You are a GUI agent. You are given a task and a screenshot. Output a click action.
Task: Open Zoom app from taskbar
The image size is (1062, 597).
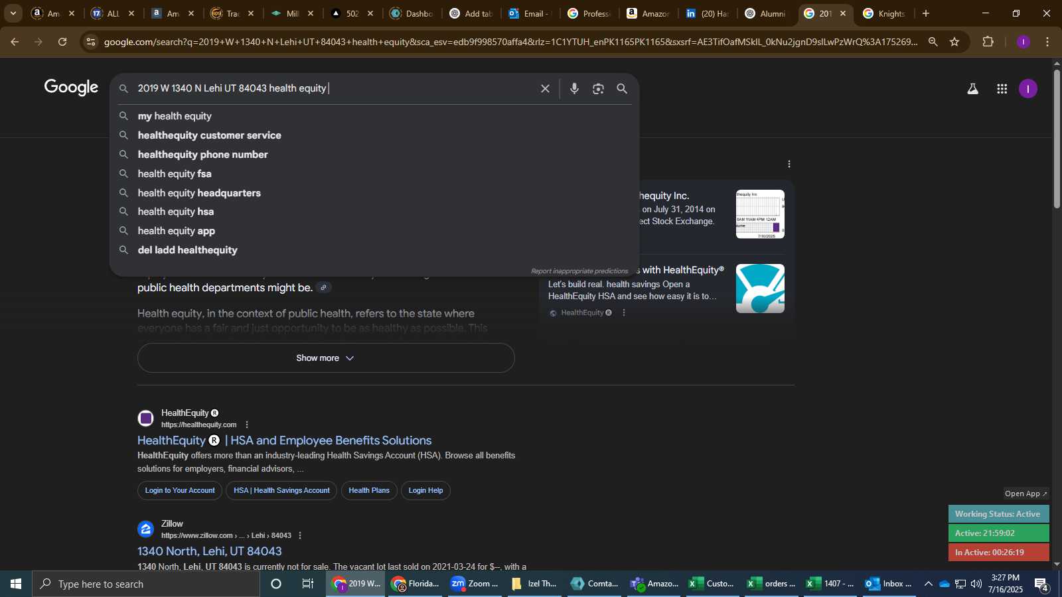point(474,584)
